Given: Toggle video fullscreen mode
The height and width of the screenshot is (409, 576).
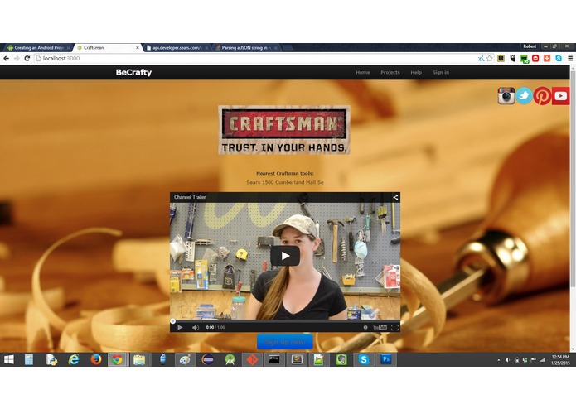Looking at the screenshot, I should [394, 327].
